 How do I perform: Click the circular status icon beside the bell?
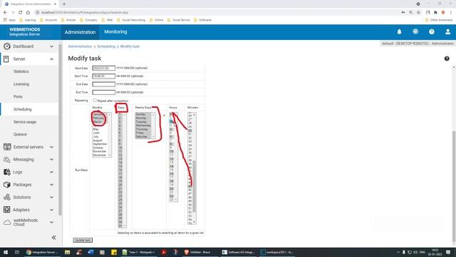pyautogui.click(x=415, y=31)
